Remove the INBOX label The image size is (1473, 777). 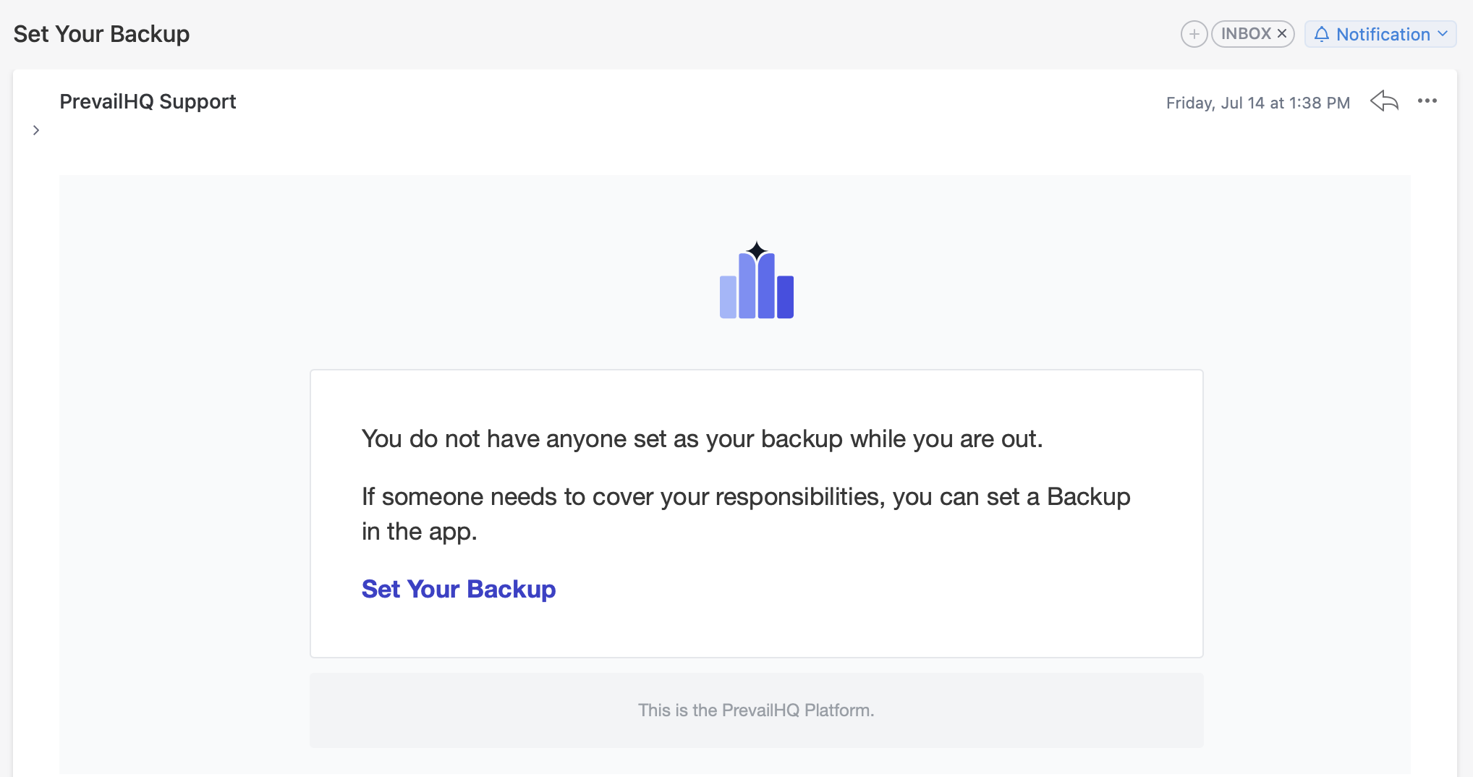pos(1282,34)
